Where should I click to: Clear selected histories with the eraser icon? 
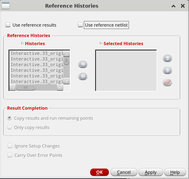pyautogui.click(x=167, y=82)
